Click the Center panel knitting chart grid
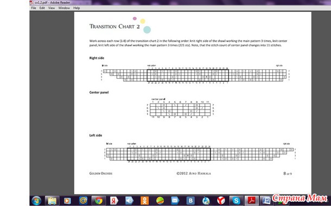331x206 pixels. pyautogui.click(x=180, y=110)
